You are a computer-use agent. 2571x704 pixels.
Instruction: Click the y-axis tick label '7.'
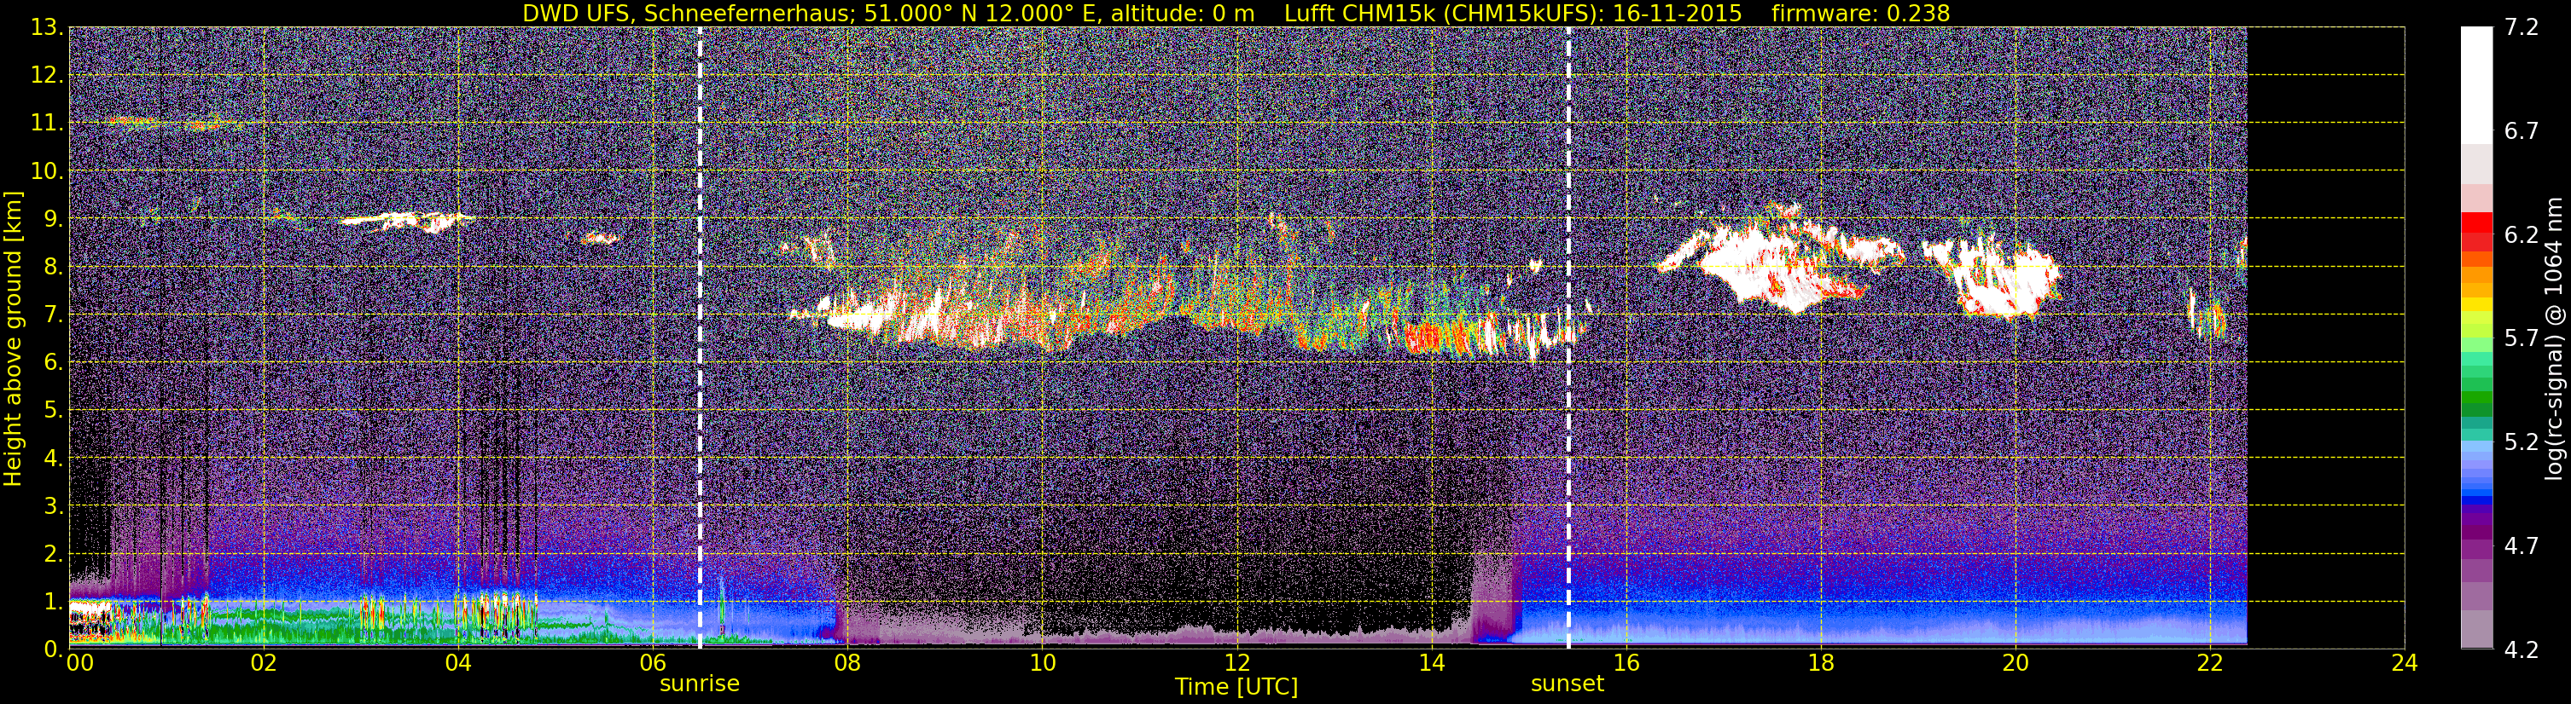click(54, 315)
